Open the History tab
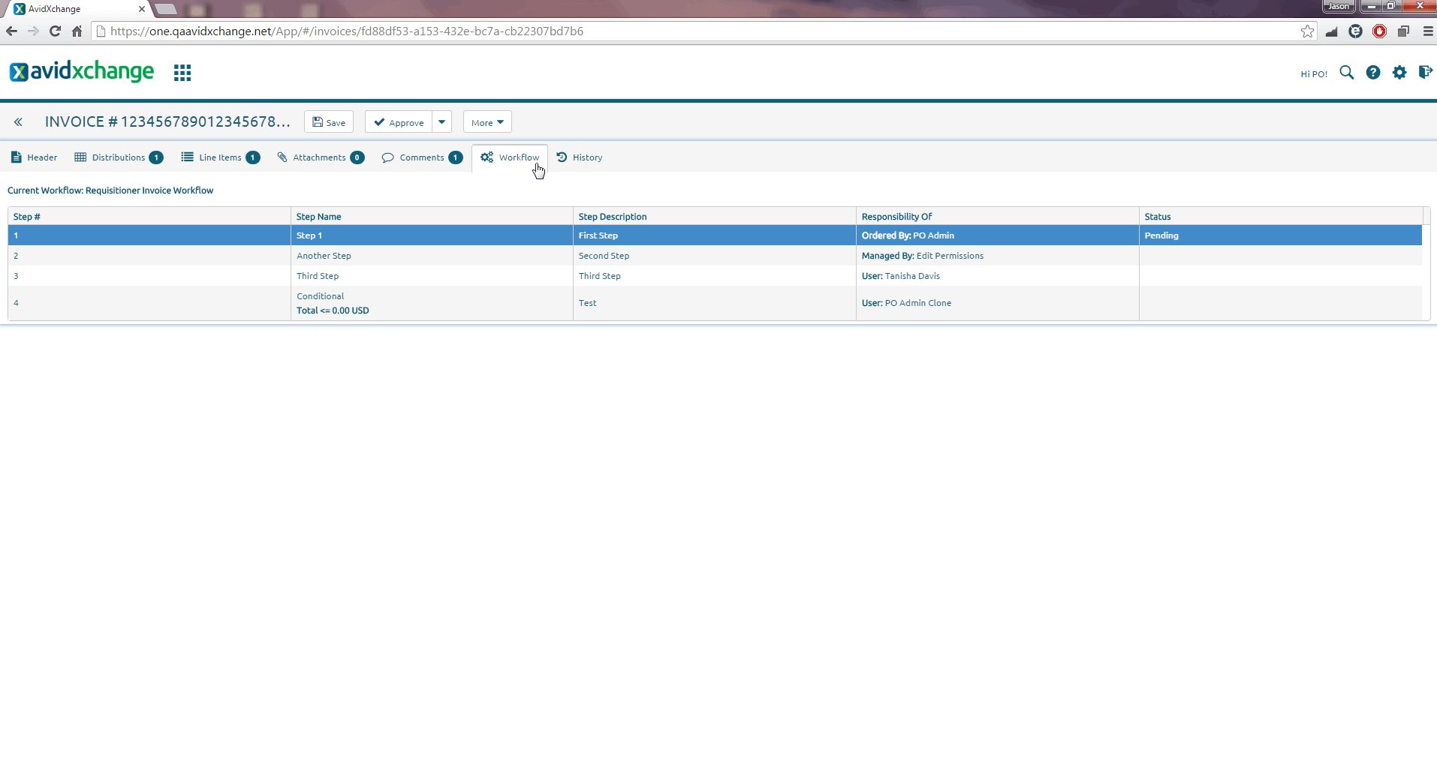1437x777 pixels. point(580,157)
